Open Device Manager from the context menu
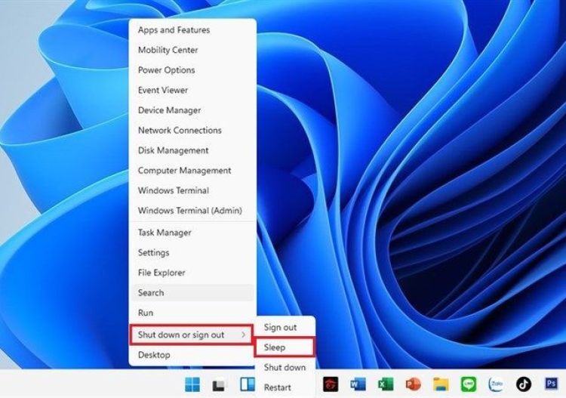Viewport: 566px width, 398px height. point(169,110)
